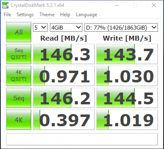This screenshot has width=164, height=149.
Task: Open the Settings menu
Action: coord(25,15)
